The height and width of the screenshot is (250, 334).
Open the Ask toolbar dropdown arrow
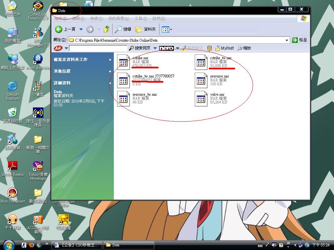[67, 48]
